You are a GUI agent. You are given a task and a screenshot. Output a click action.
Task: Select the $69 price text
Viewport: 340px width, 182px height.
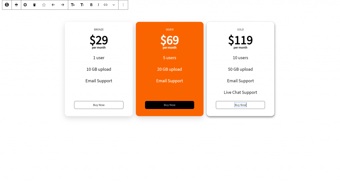click(170, 40)
